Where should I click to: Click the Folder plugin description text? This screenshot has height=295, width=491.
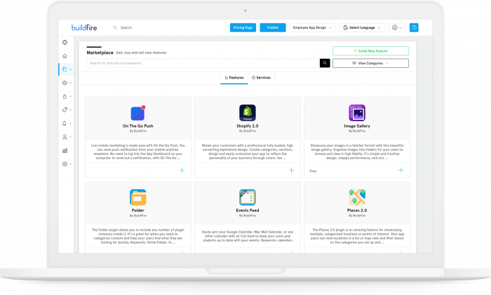click(x=137, y=236)
